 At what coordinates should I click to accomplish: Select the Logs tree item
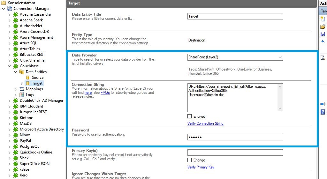point(30,95)
